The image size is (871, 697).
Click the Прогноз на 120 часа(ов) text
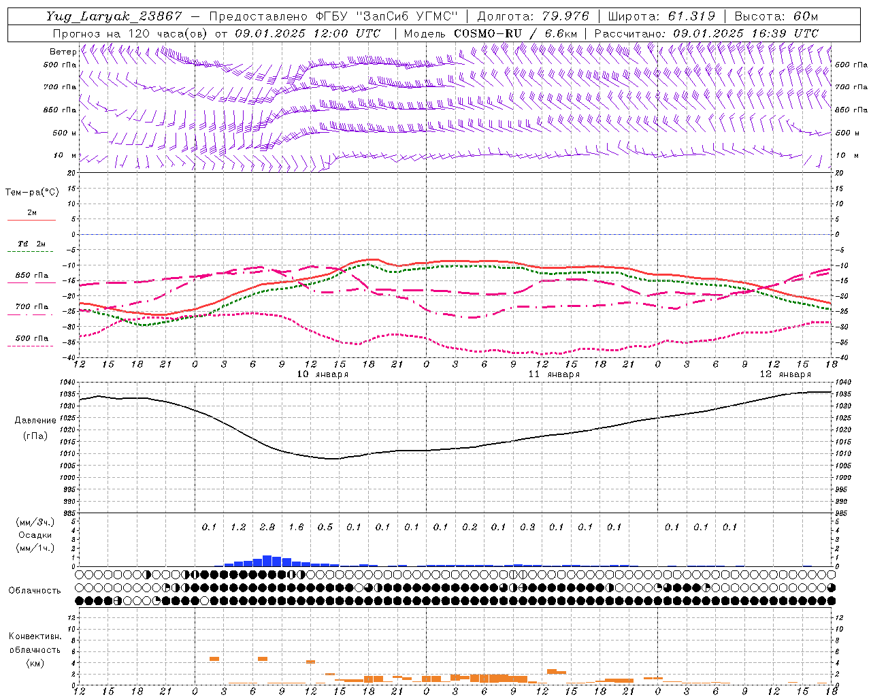pyautogui.click(x=129, y=33)
